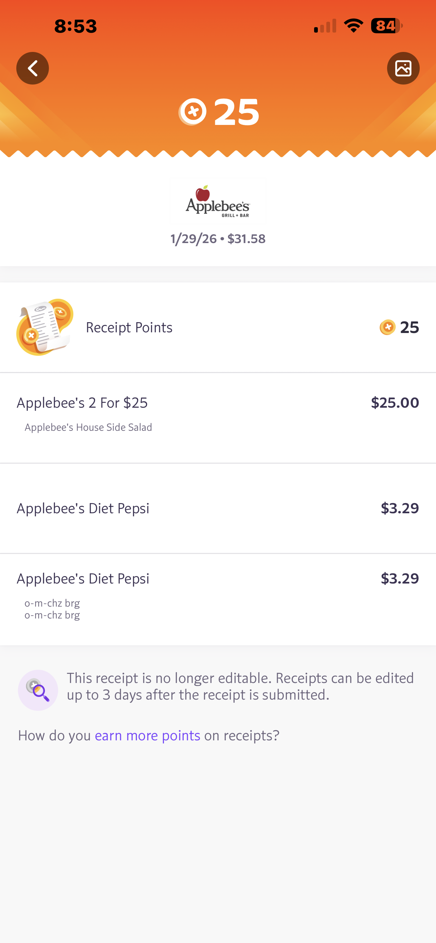Tap the Applebee's House Side Salad sub-item
This screenshot has height=943, width=436.
(x=88, y=428)
